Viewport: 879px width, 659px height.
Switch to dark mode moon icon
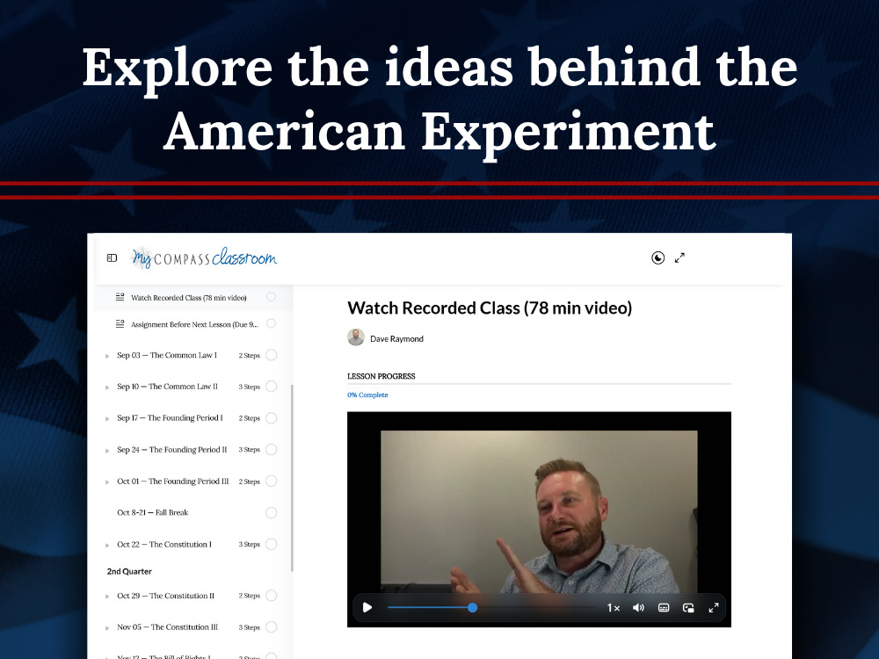657,257
